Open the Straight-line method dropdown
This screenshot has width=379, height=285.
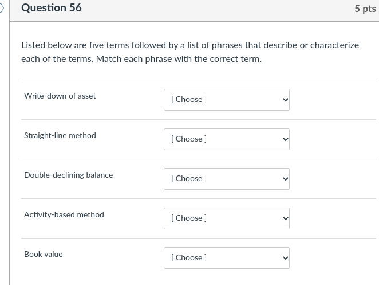click(x=226, y=139)
